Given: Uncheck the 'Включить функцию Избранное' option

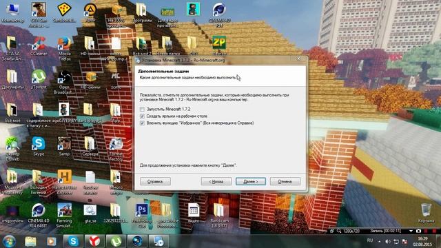Looking at the screenshot, I should tap(142, 123).
